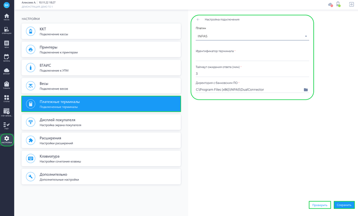Click the logout exit icon

(352, 4)
